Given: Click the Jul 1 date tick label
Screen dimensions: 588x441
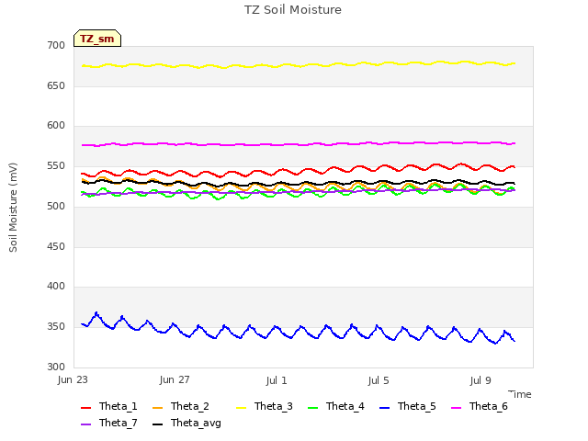Looking at the screenshot, I should tap(277, 380).
